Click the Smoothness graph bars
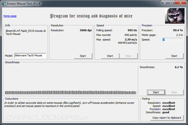The image size is (188, 125). pos(70,93)
